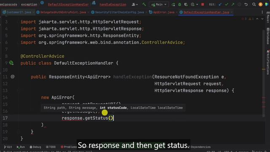Click handleException breadcrumb
Viewport: 270px width, 152px height.
pos(113,5)
